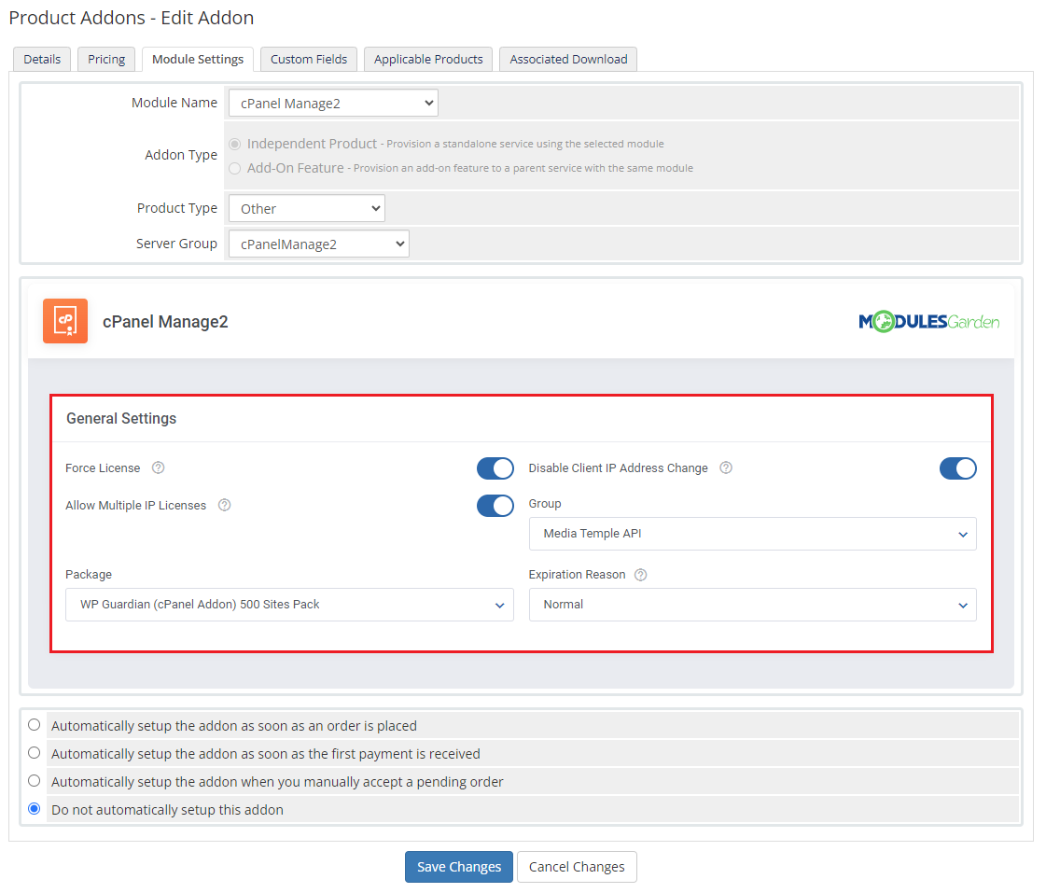This screenshot has height=893, width=1046.
Task: Select setup when manually accepting pending order
Action: tap(34, 781)
